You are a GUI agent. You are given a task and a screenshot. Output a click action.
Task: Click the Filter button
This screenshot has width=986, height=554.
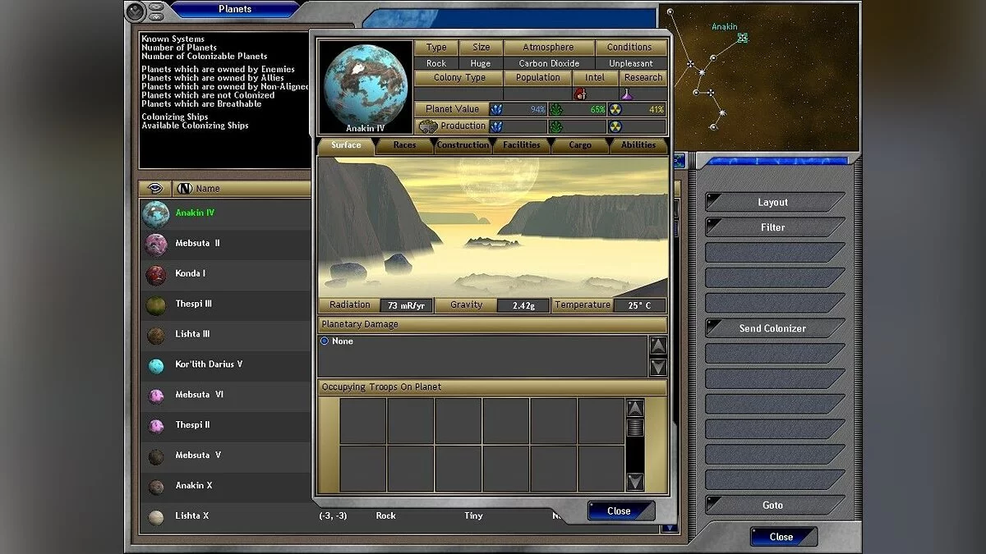772,227
